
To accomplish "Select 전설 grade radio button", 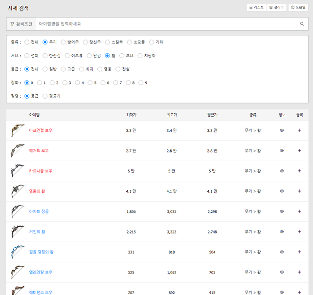I will [118, 69].
